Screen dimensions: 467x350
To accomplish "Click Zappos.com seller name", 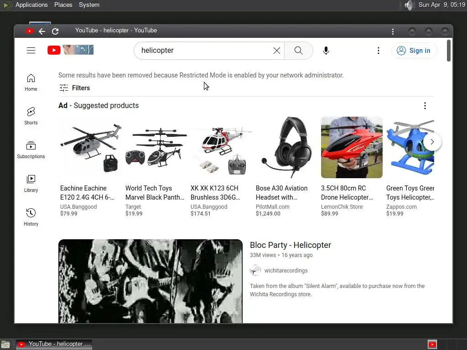I will pos(401,206).
